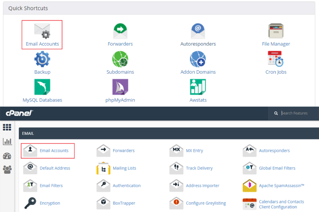Click the dashboard gauge sidebar icon
319x212 pixels.
[x=7, y=156]
